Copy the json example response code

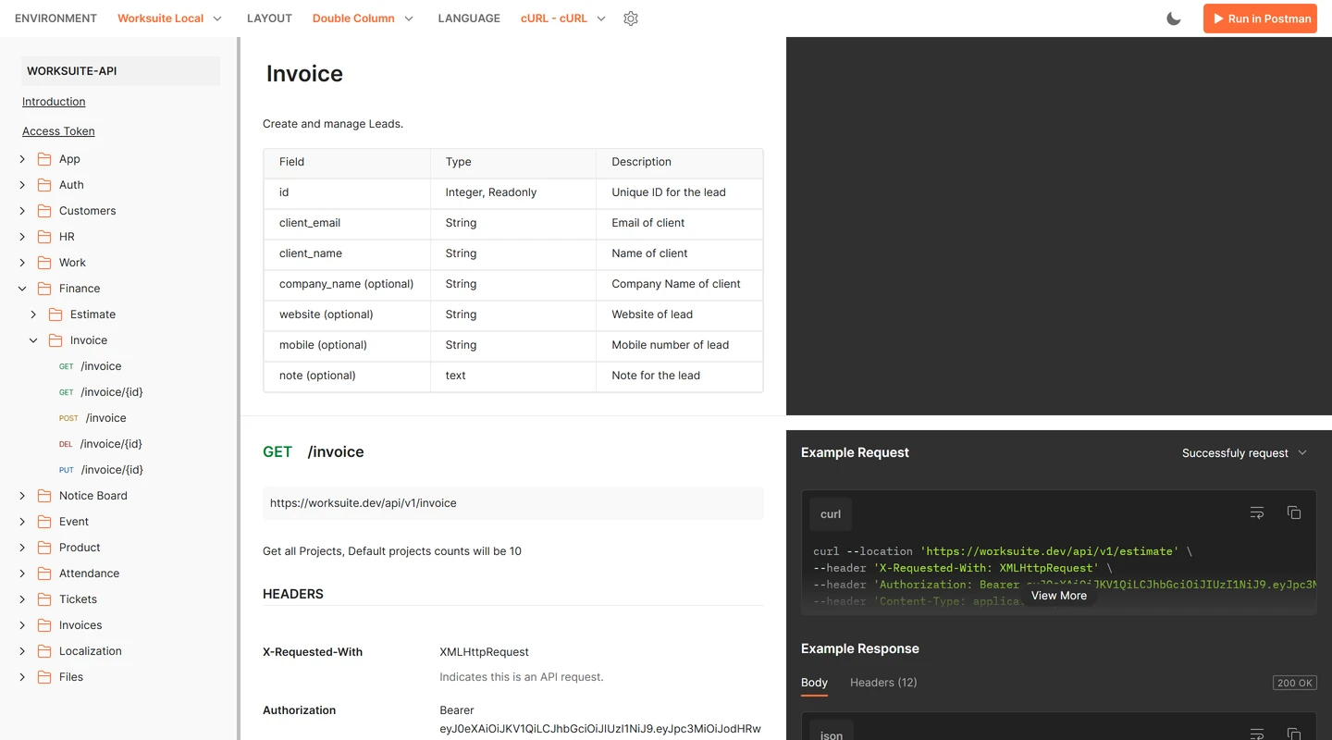tap(1294, 733)
